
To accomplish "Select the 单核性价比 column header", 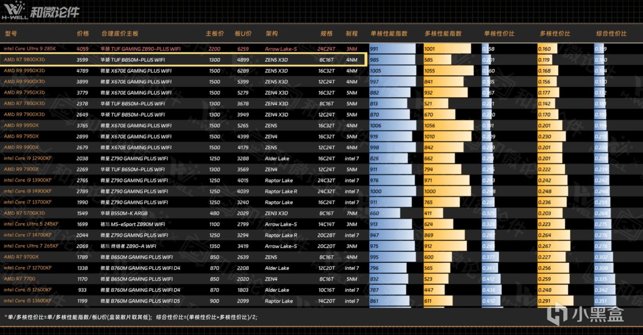I will (499, 34).
